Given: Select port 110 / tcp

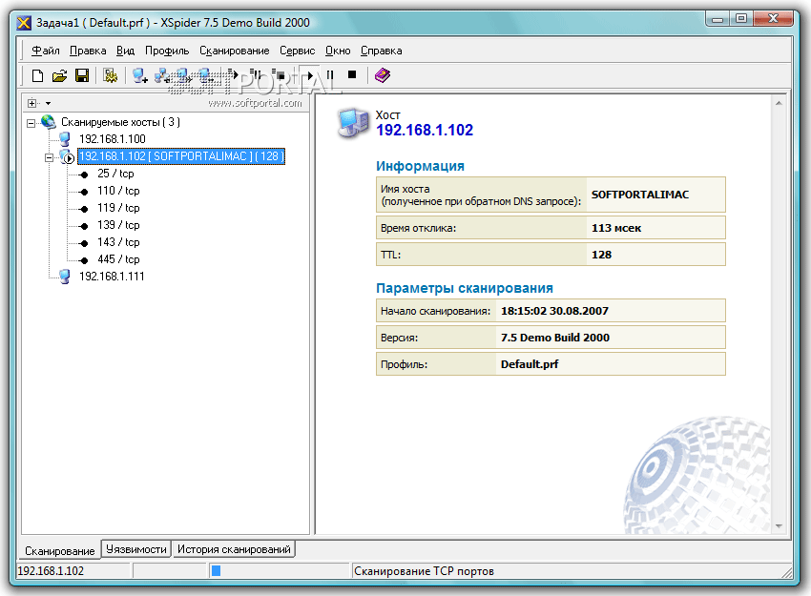Looking at the screenshot, I should pyautogui.click(x=118, y=191).
